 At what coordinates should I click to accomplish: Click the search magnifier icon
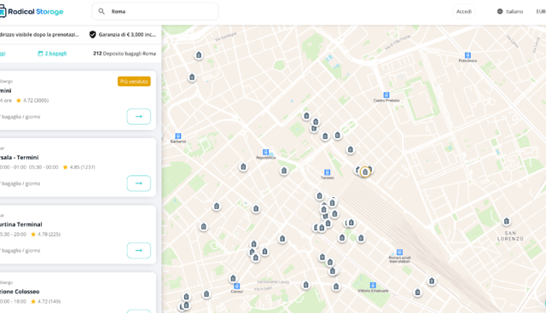102,11
